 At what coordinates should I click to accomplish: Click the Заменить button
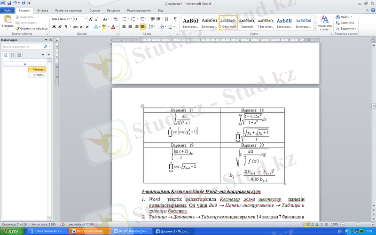pos(347,23)
